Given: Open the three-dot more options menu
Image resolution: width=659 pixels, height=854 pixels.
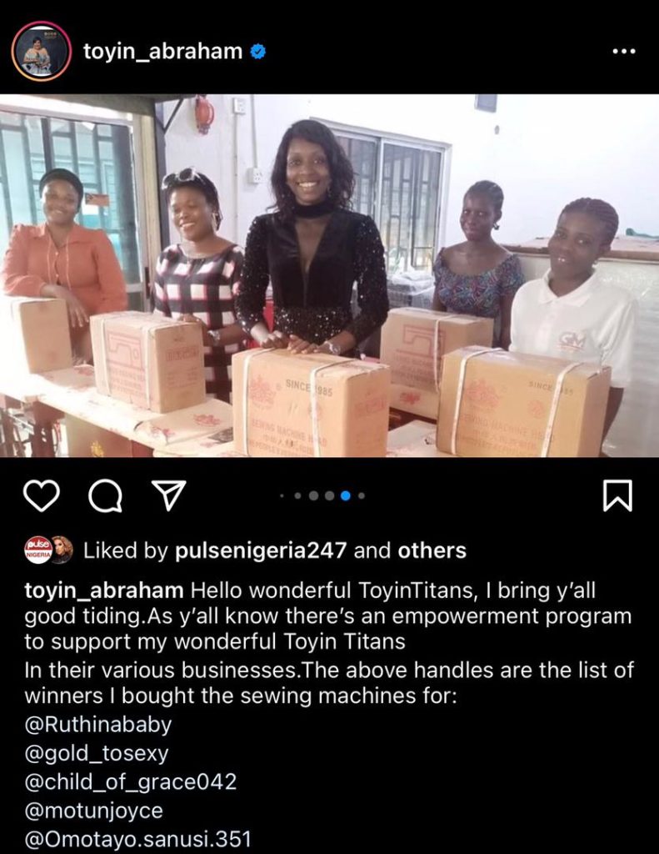Looking at the screenshot, I should (624, 51).
